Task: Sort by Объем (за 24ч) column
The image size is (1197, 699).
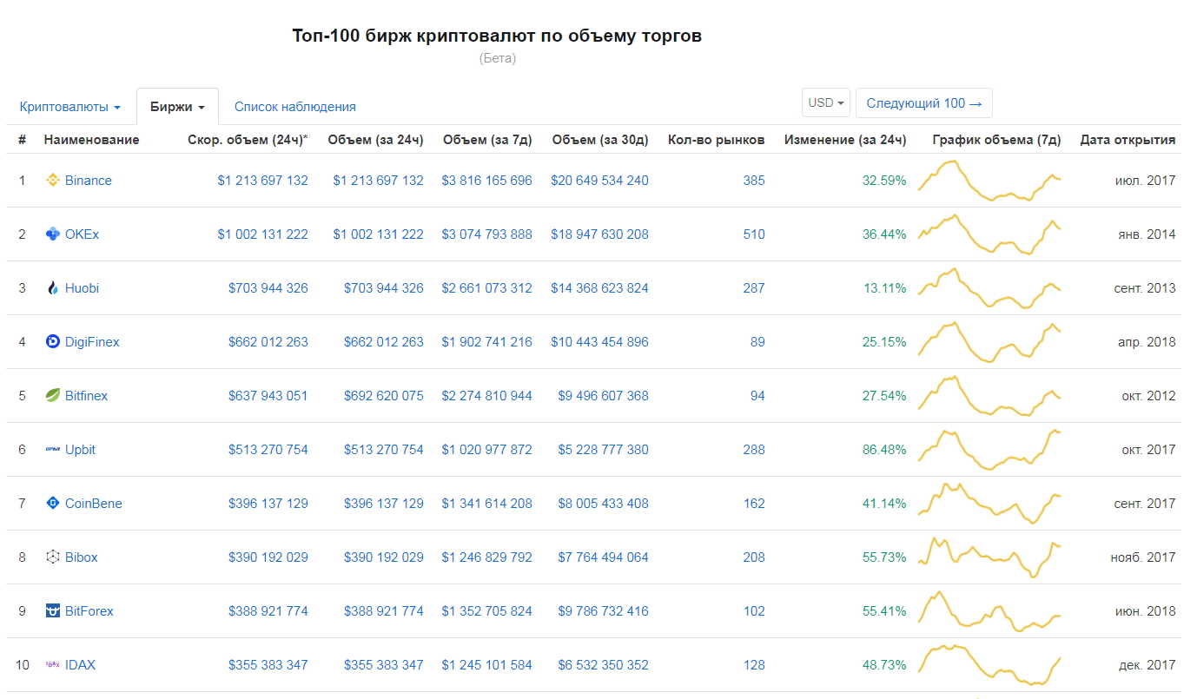Action: [375, 140]
